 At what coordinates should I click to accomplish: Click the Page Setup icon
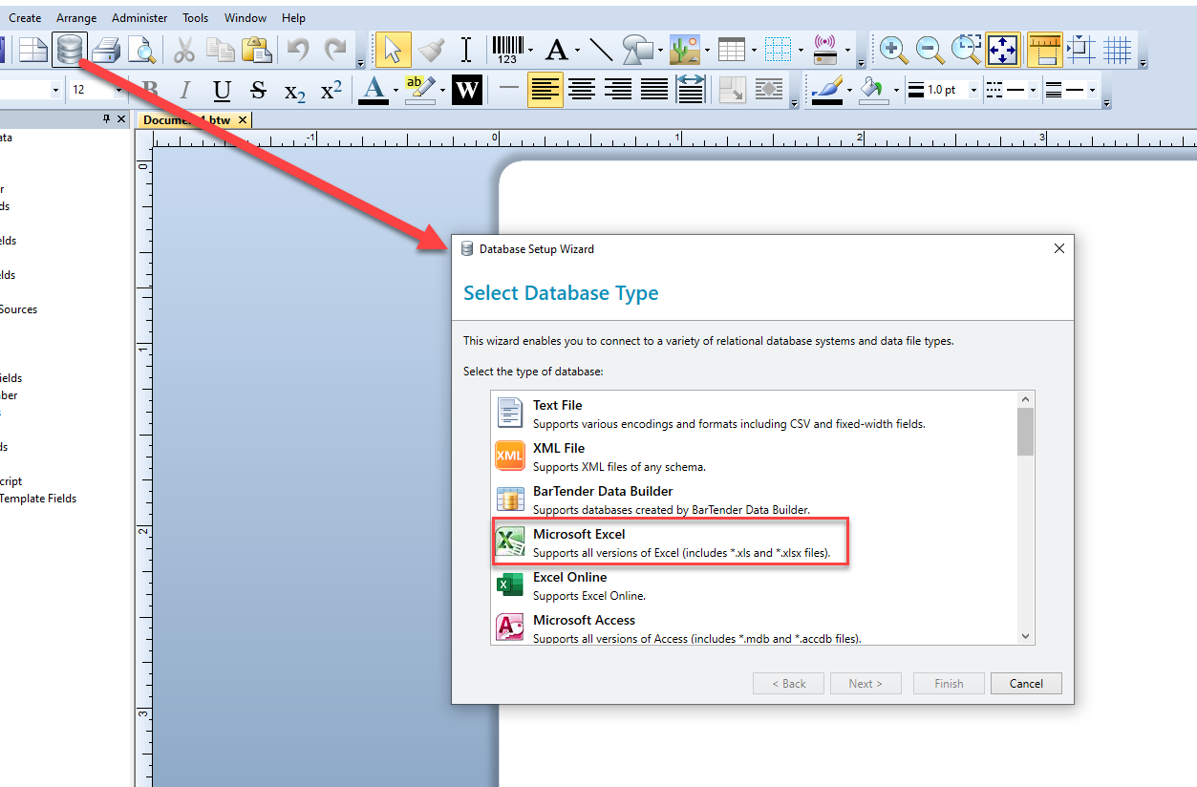point(33,50)
